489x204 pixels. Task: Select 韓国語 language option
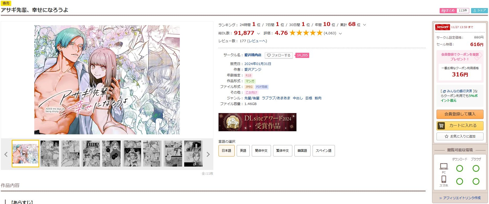tap(302, 151)
